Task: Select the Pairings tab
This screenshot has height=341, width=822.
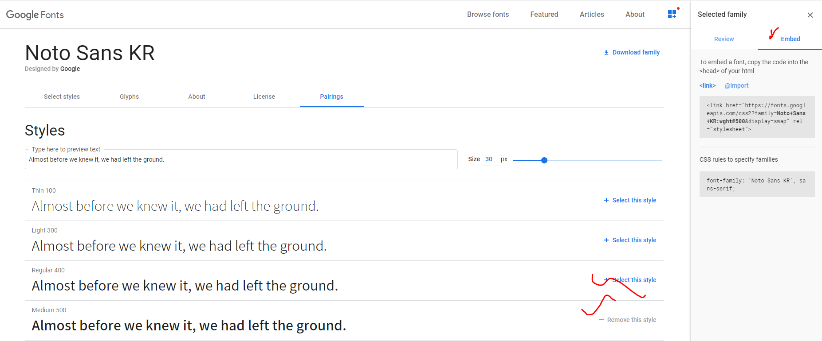Action: pos(331,97)
